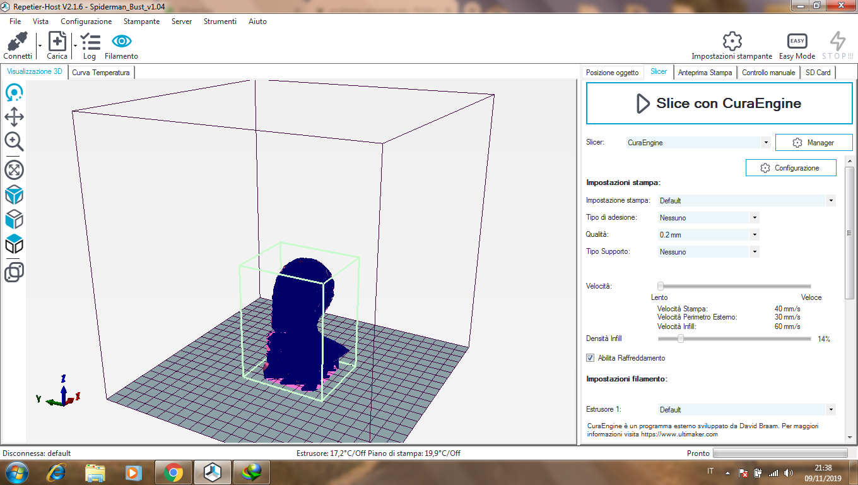Click the fit-to-view crossed-arrows icon
Viewport: 858px width, 485px height.
14,170
